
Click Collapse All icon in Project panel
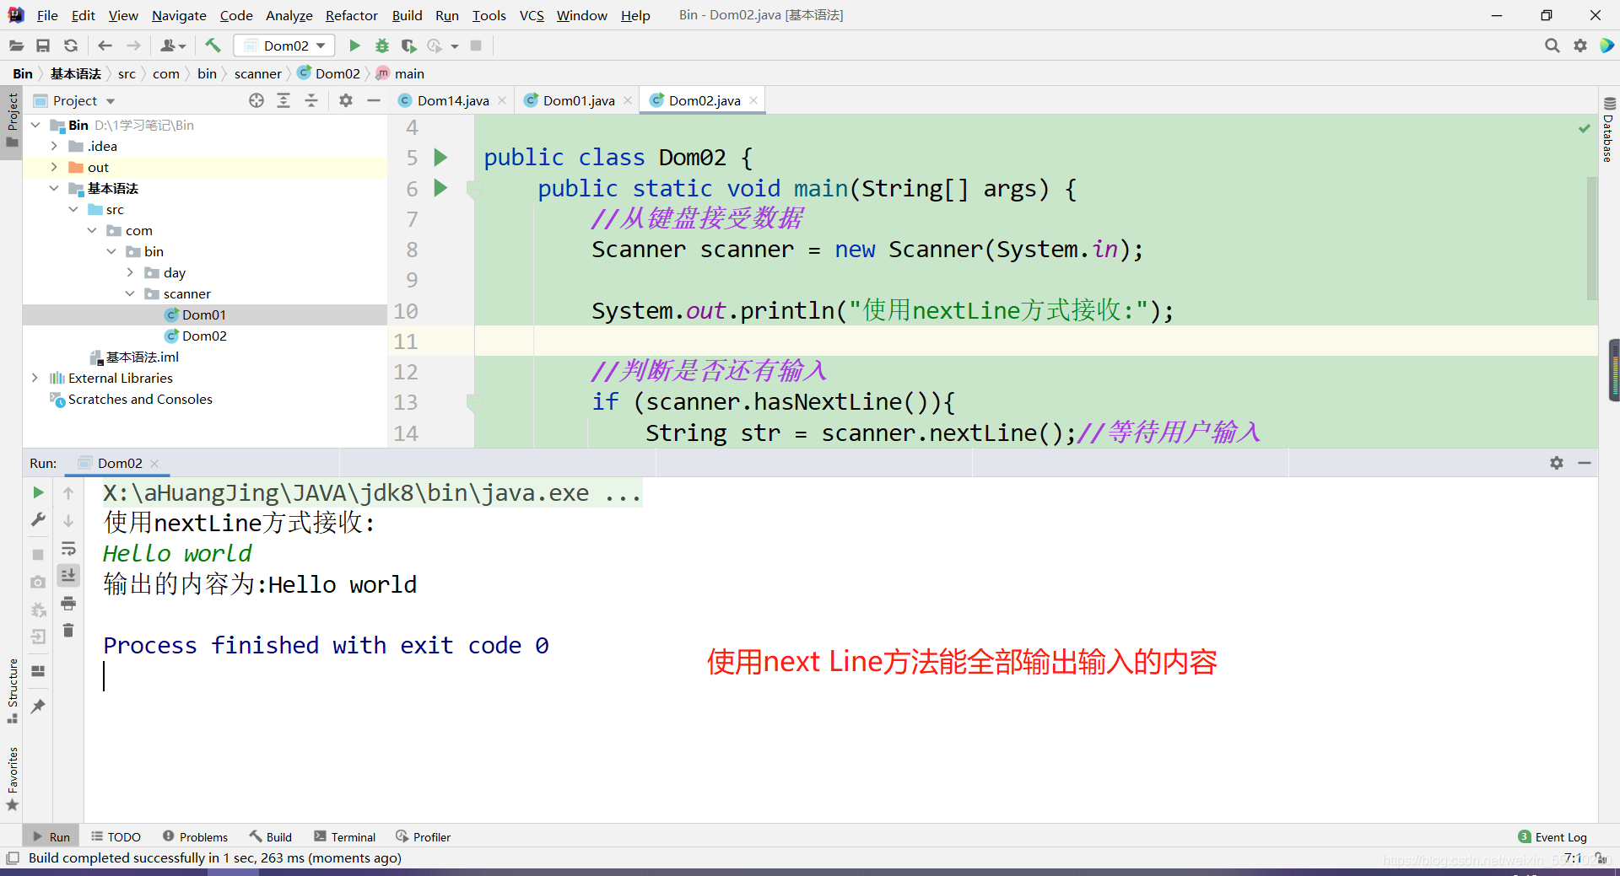(311, 100)
